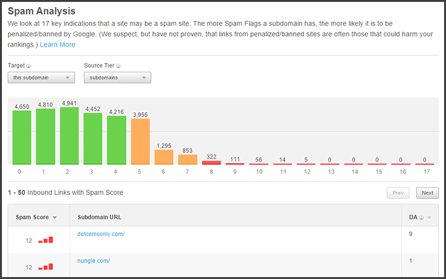Select the orange bar for spam score 6

164,157
